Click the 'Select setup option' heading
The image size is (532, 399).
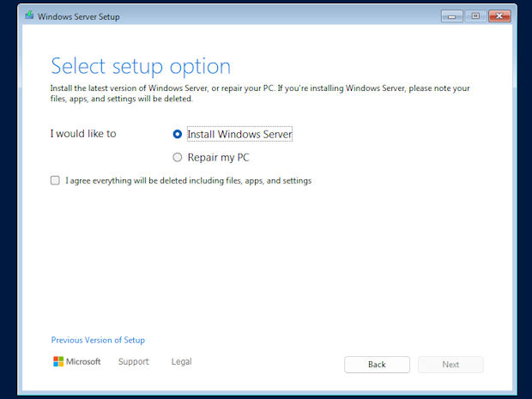tap(141, 67)
